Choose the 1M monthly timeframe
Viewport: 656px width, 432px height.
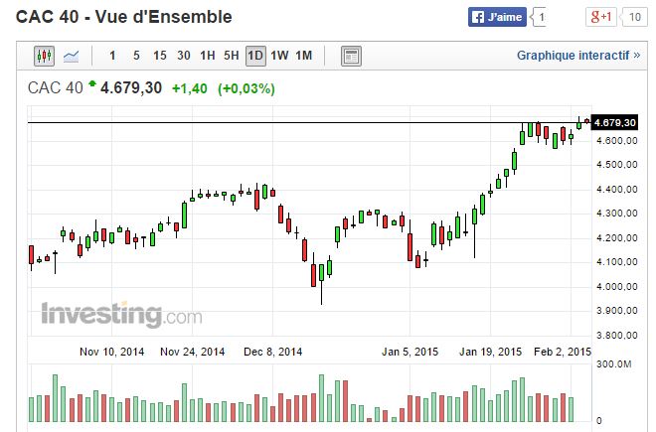coord(303,56)
